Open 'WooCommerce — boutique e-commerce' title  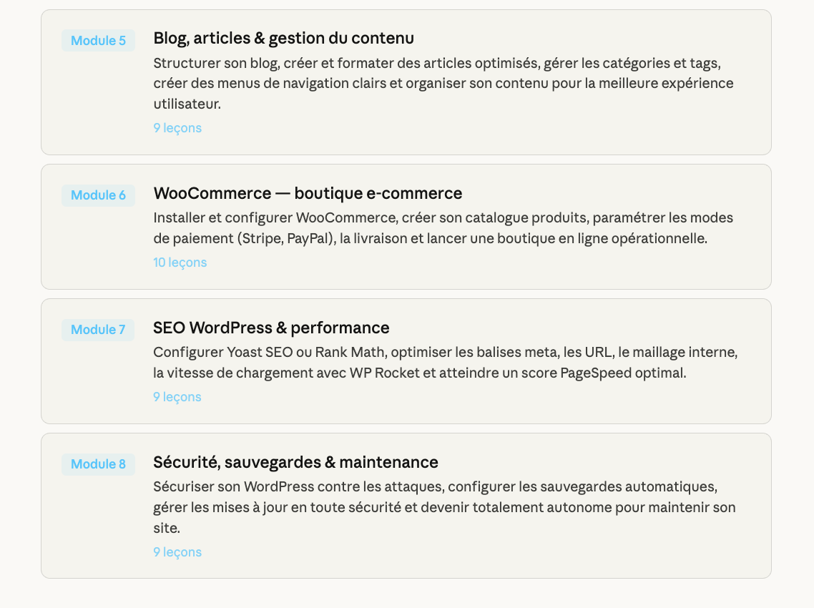coord(308,193)
